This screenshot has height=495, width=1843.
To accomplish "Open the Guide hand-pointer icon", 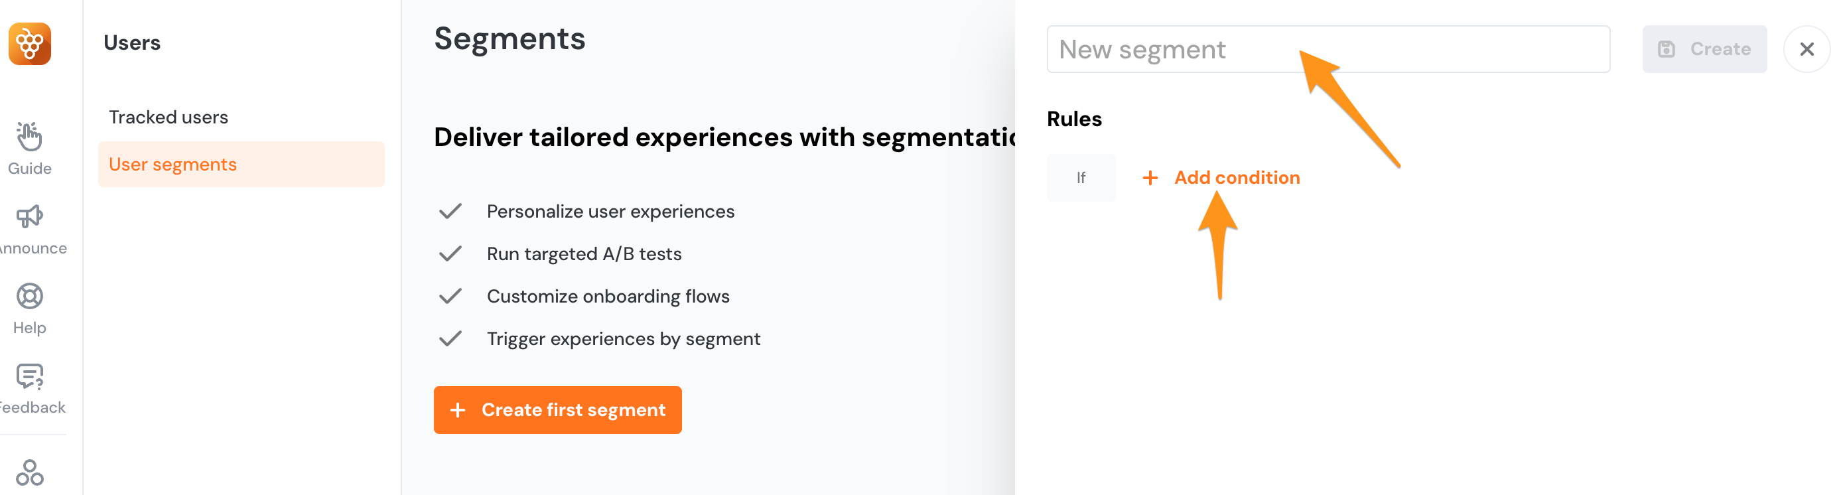I will click(x=29, y=137).
